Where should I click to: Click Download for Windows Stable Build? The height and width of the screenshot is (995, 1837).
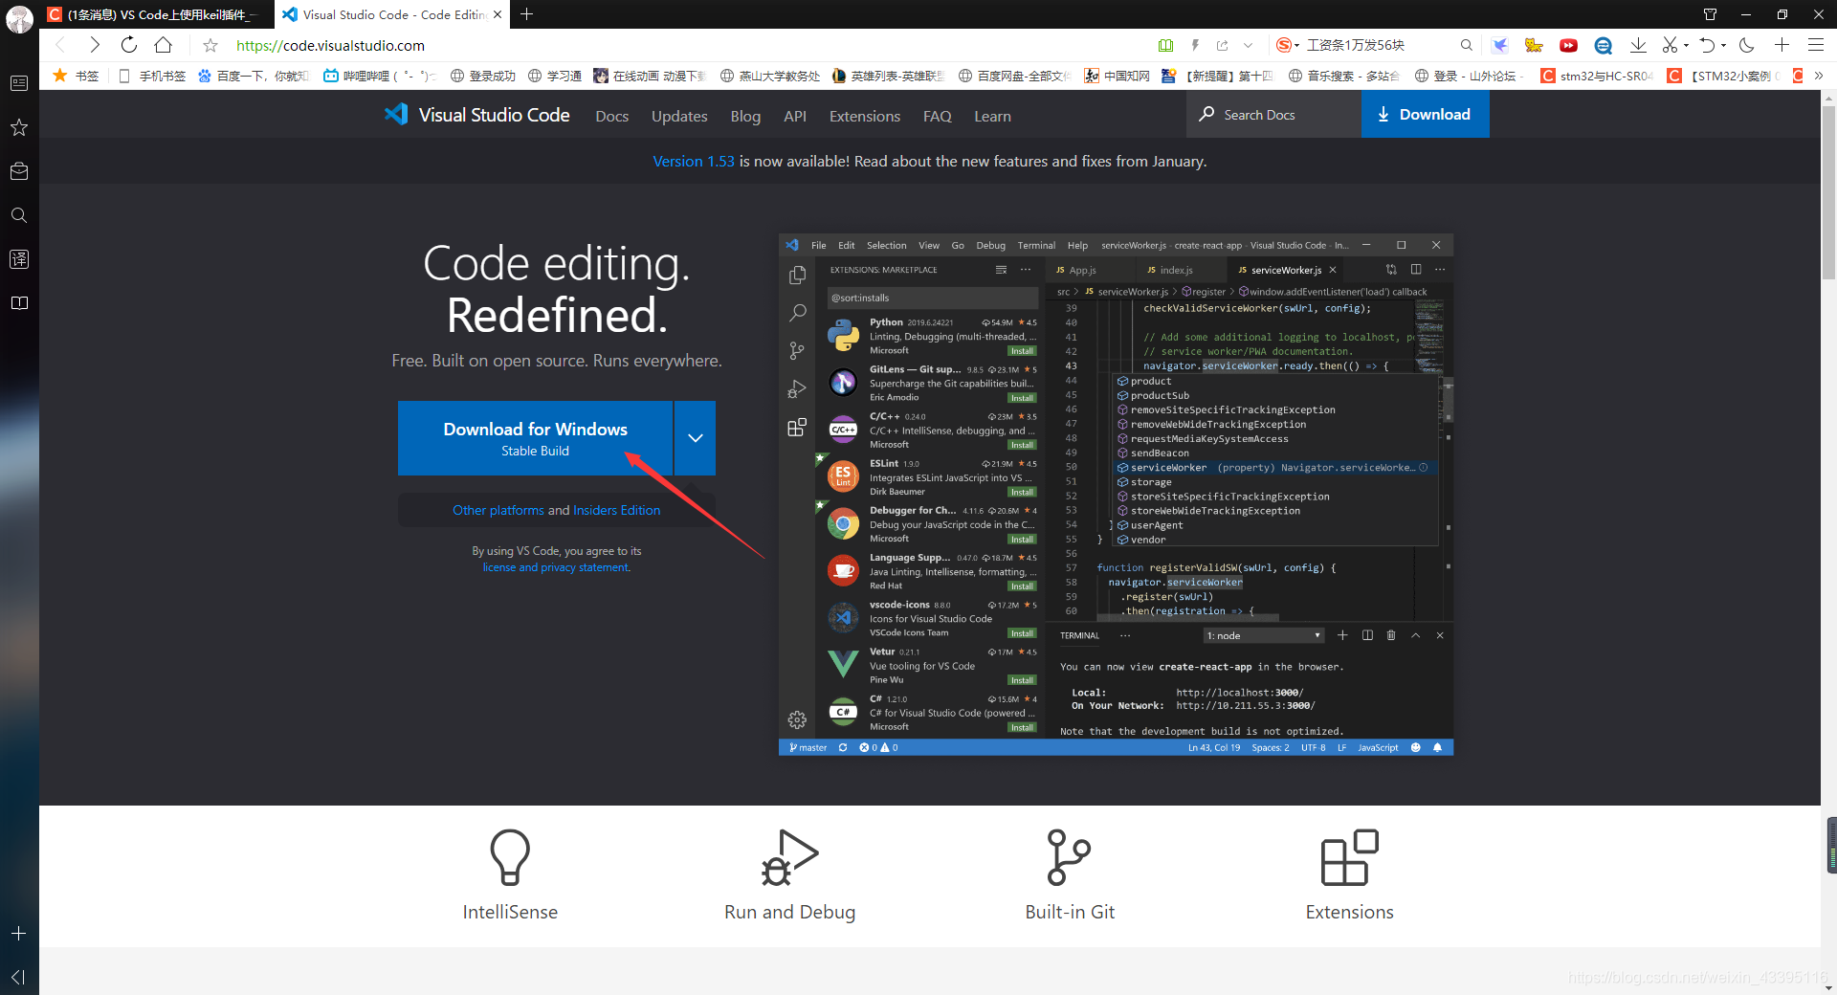536,438
